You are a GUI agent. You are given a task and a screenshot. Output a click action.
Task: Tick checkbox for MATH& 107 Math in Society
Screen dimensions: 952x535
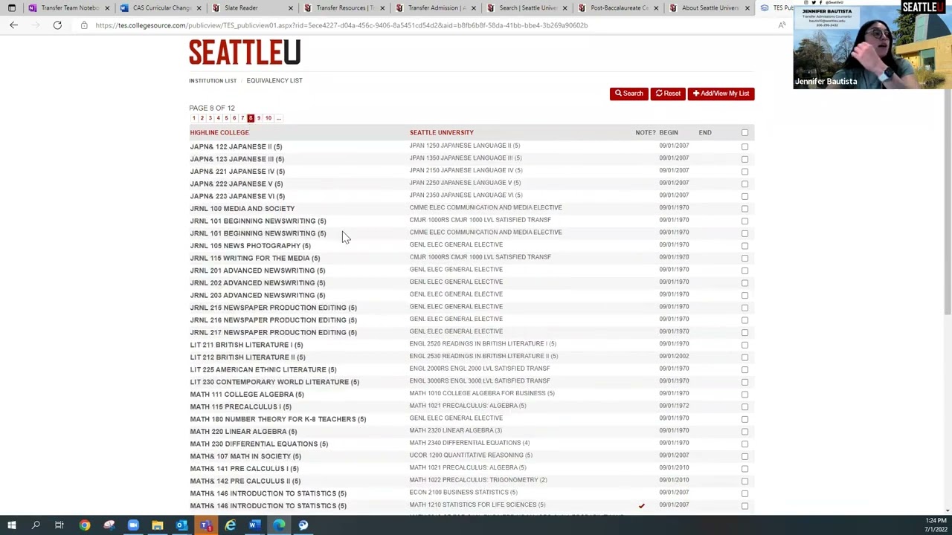click(744, 456)
